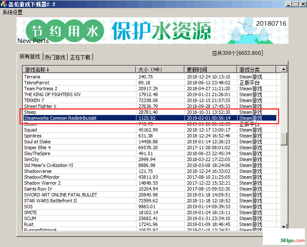Select the SimCity row
The image size is (307, 247).
pos(149,159)
